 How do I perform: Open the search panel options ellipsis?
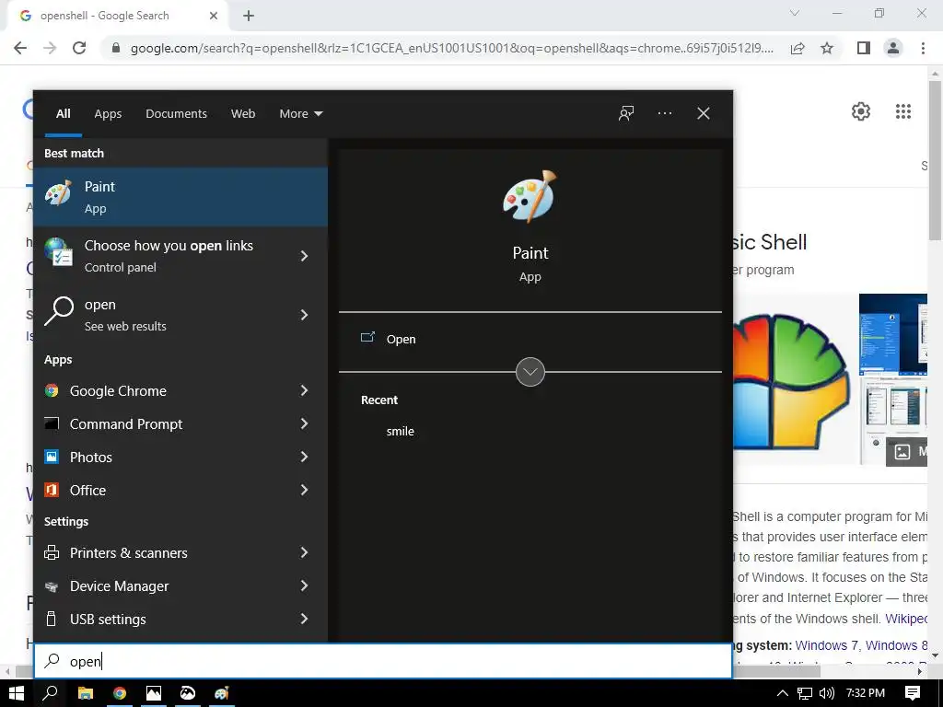(665, 113)
